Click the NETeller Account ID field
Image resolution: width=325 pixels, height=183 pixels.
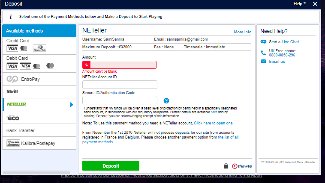[x=120, y=85]
